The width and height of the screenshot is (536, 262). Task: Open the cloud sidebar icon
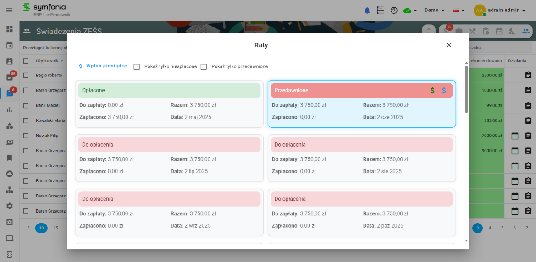(x=10, y=174)
